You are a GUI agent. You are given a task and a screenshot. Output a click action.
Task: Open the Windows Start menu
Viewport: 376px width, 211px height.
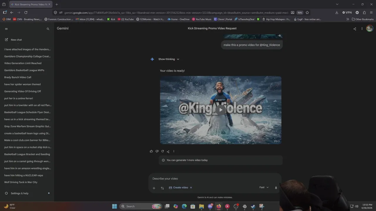coord(115,206)
